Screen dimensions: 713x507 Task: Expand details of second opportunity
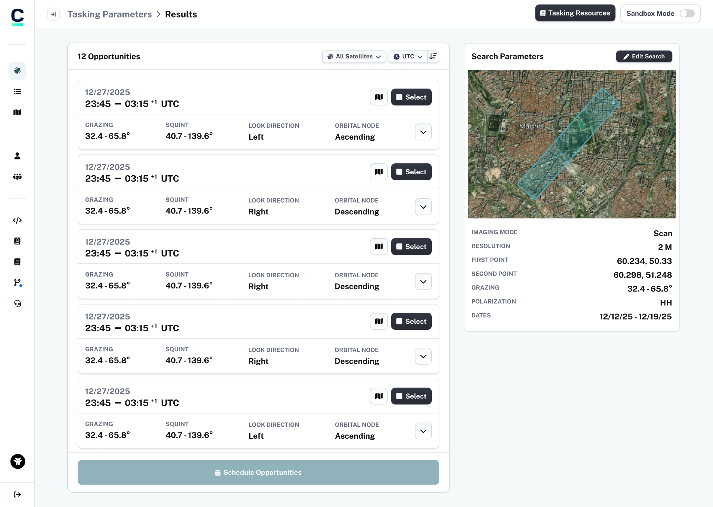pyautogui.click(x=423, y=207)
